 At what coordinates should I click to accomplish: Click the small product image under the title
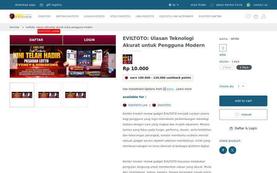[127, 59]
